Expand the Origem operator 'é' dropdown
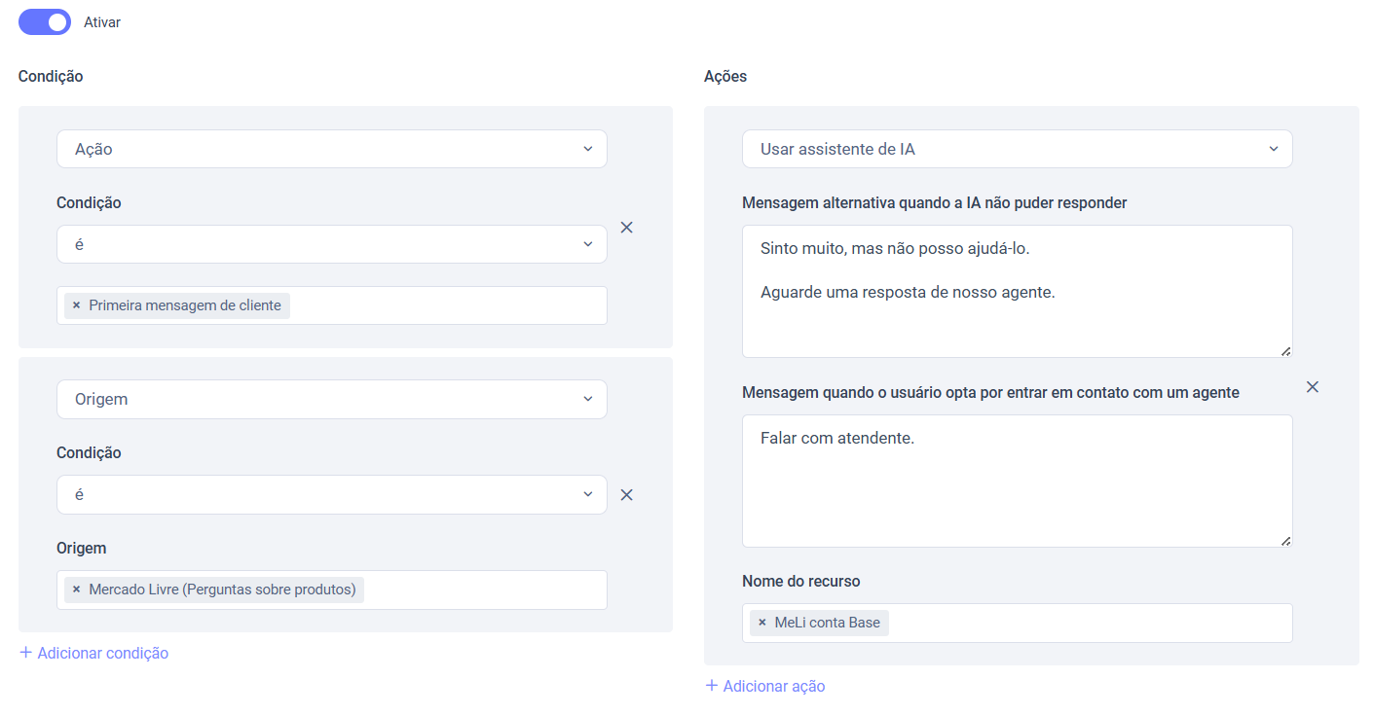 coord(331,494)
